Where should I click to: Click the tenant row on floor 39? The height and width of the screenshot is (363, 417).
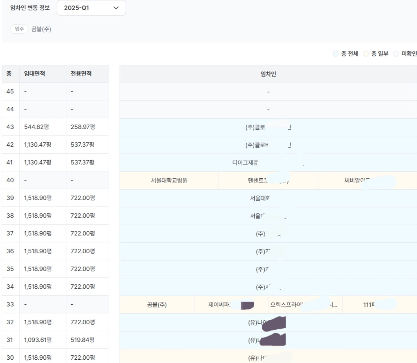click(268, 198)
